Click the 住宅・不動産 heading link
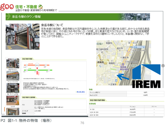Image resolution: width=165 pixels, height=126 pixels. click(x=26, y=7)
